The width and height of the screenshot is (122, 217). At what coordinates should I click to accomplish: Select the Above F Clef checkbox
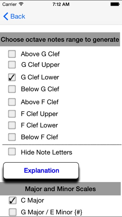coord(12,102)
